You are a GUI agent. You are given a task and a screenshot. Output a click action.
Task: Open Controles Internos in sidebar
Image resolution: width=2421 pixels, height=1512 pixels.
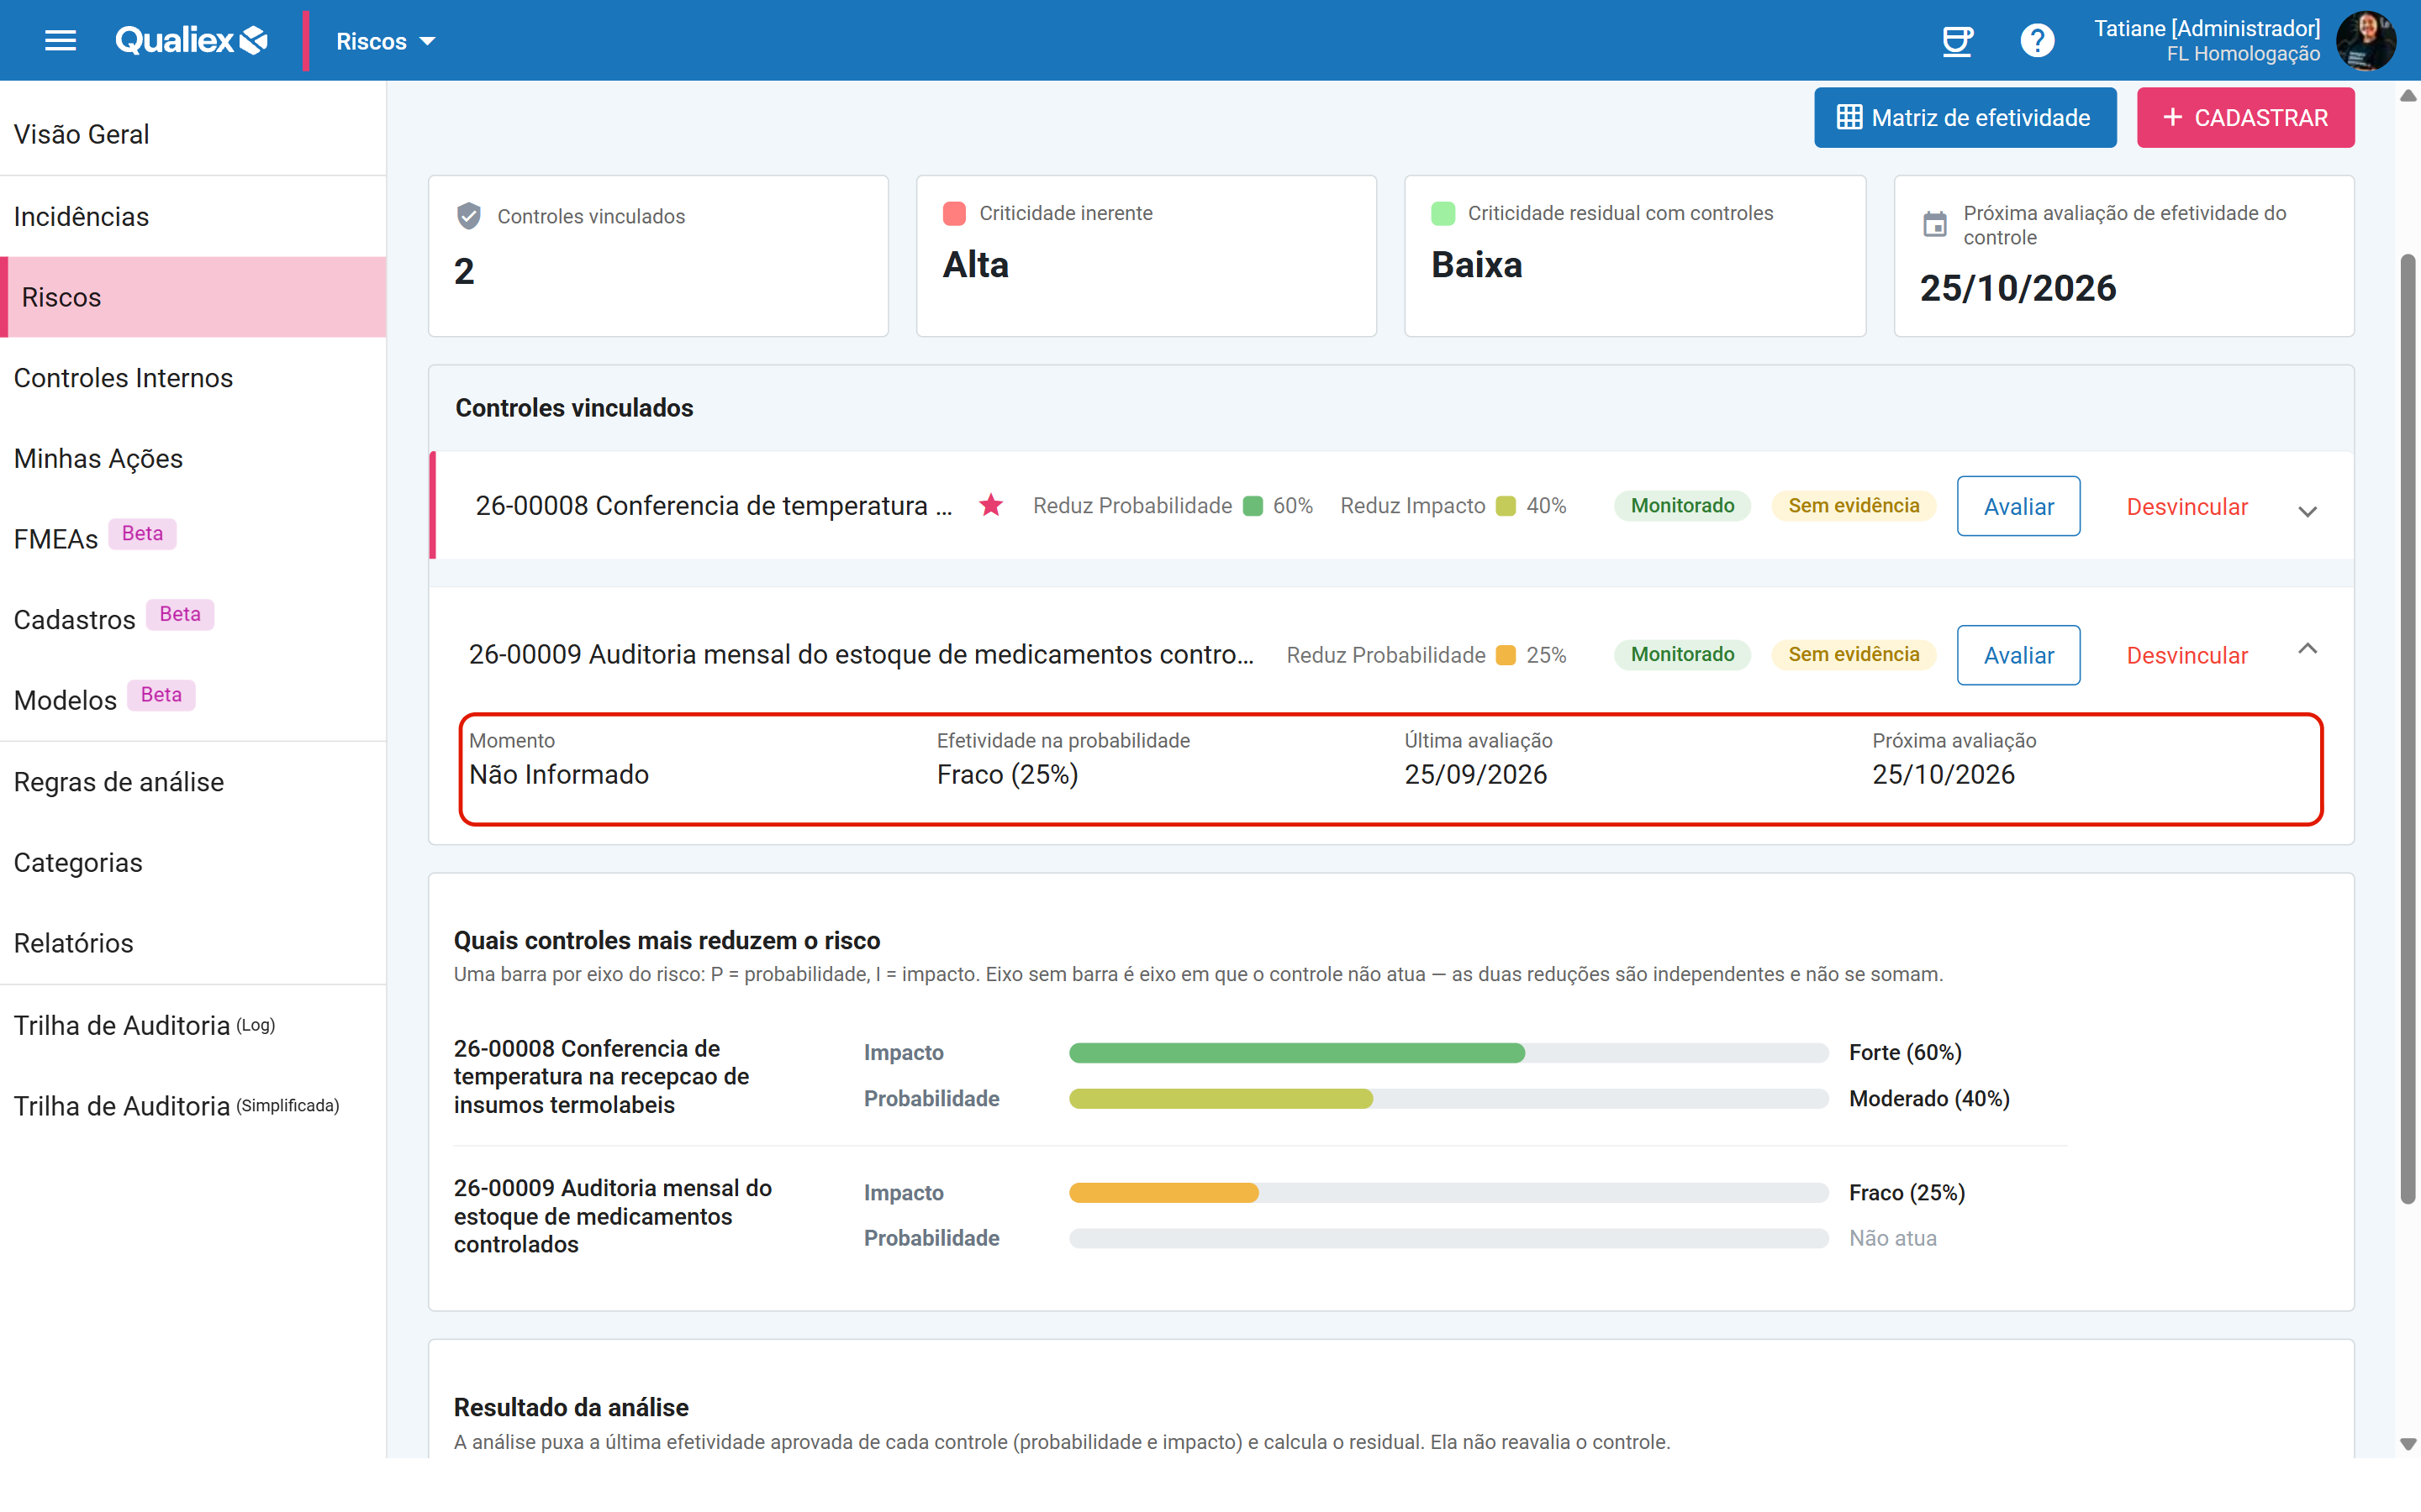point(193,378)
